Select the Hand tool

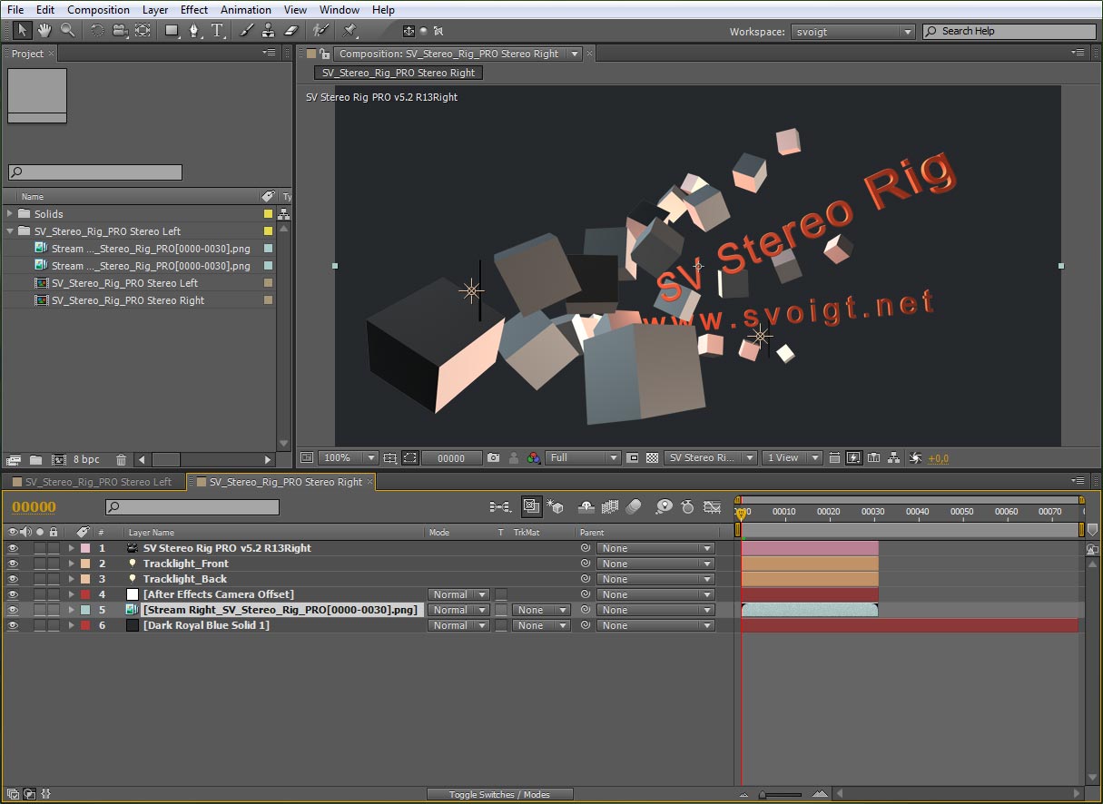44,30
